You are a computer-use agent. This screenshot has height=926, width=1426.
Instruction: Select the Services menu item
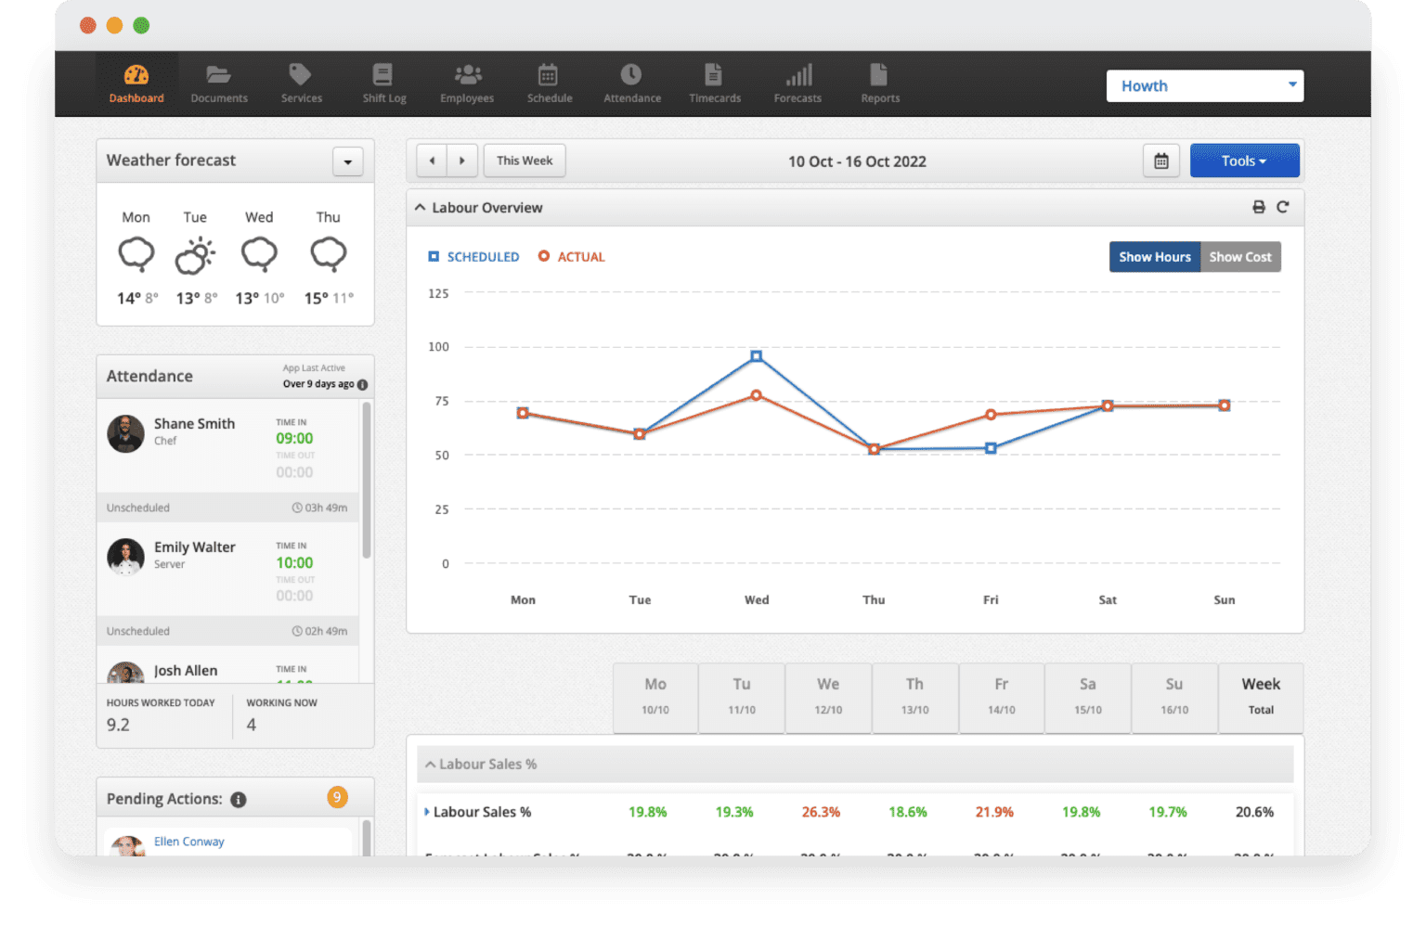(301, 83)
